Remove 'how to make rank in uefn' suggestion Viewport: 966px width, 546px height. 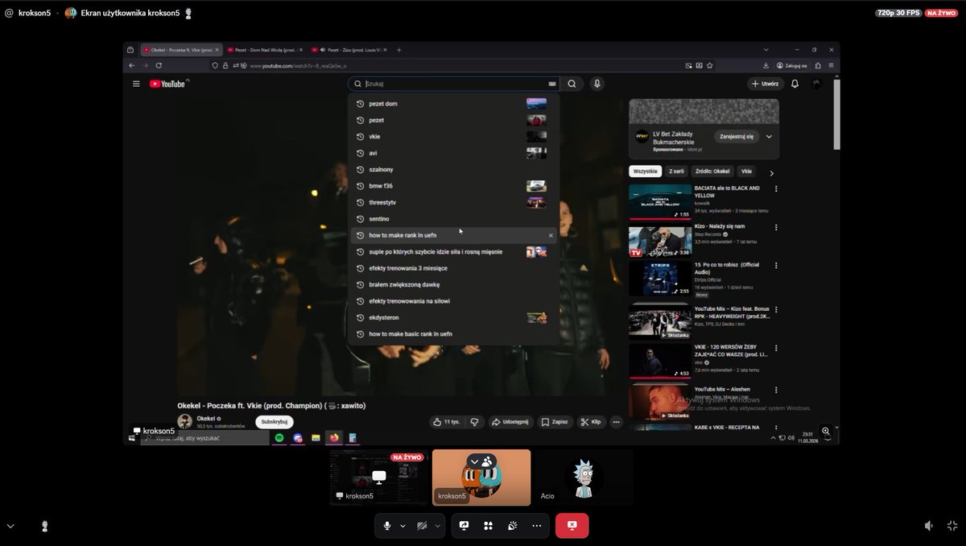pyautogui.click(x=551, y=235)
